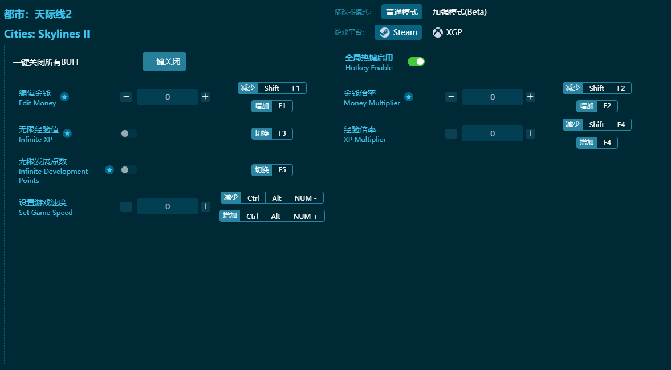Increase Set Game Speed with plus button
This screenshot has height=370, width=671.
point(205,206)
